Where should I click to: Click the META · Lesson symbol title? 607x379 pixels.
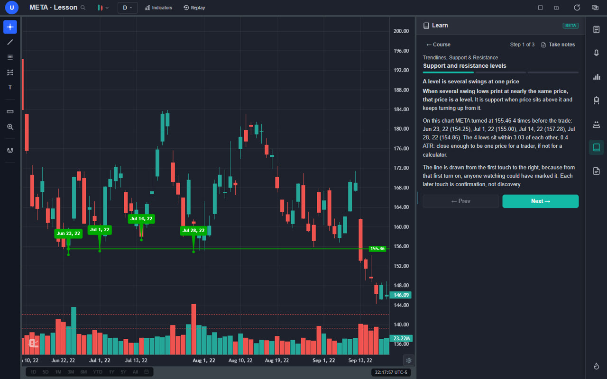pos(53,8)
